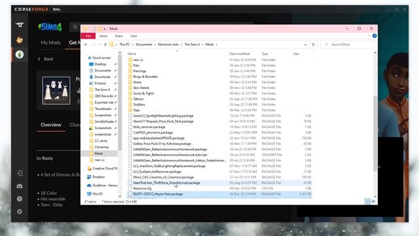Select the Rings & Bracelets folder
Viewport: 419px width, 236px height.
pyautogui.click(x=145, y=77)
